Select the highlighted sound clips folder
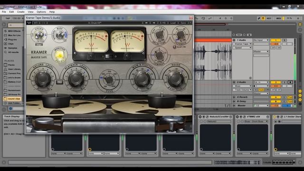 click(12, 99)
